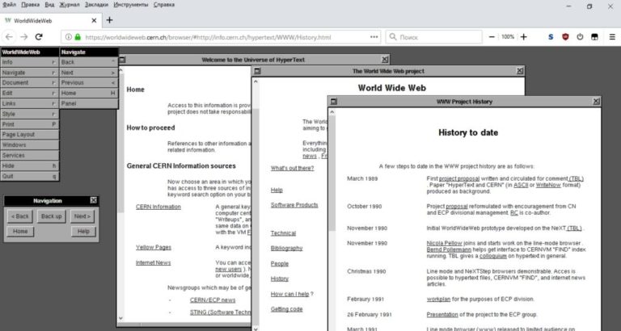Open the Firefox hamburger menu
Image resolution: width=621 pixels, height=331 pixels.
612,37
